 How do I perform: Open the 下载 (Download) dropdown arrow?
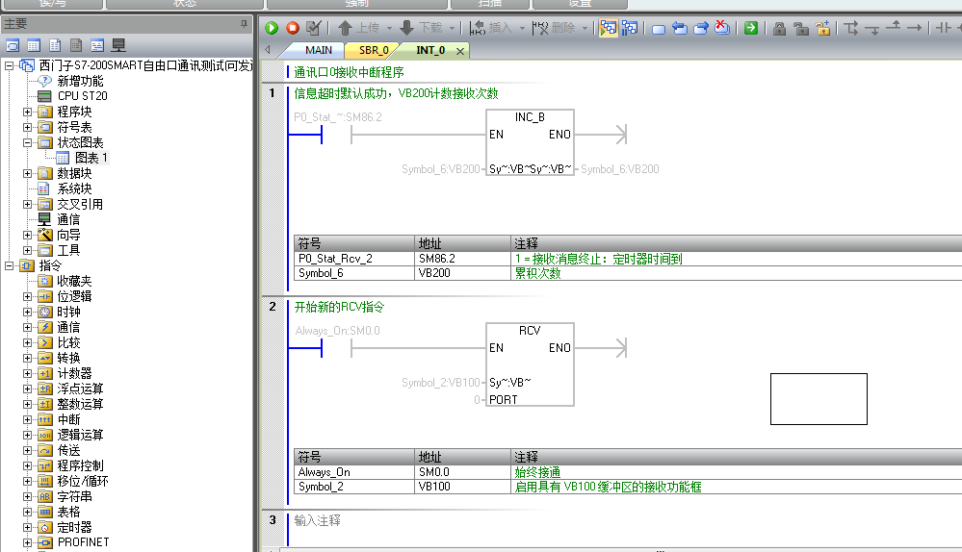454,29
